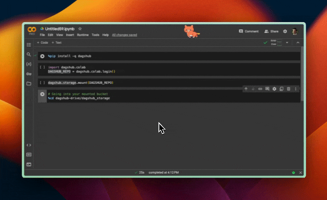Viewport: 327px width, 200px height.
Task: Open the Runtime menu
Action: pyautogui.click(x=83, y=35)
